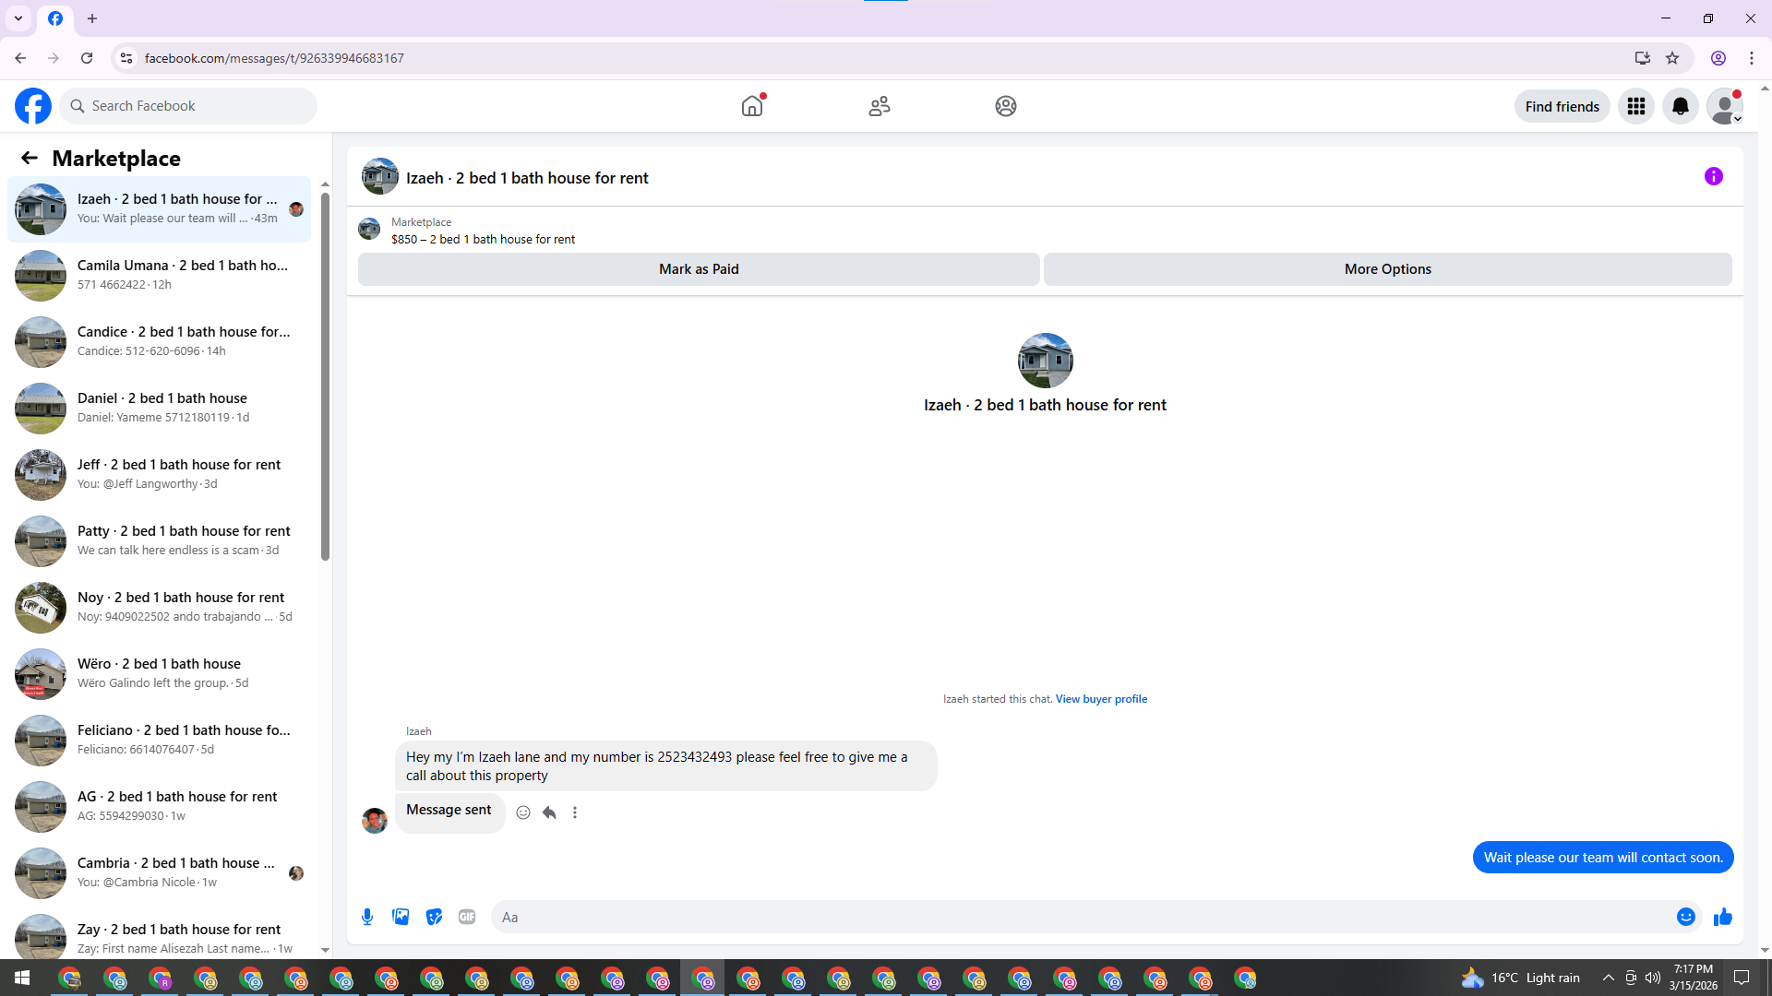Click the listing thumbnail in chat header
Image resolution: width=1772 pixels, height=996 pixels.
(x=380, y=176)
